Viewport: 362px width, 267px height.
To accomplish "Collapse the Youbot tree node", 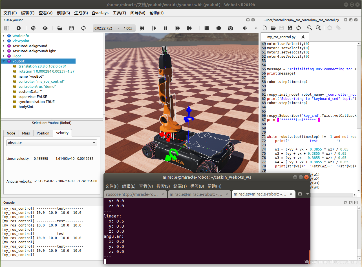I will point(4,61).
